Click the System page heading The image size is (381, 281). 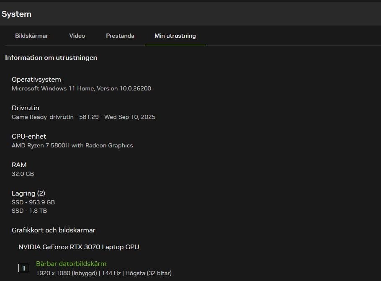pyautogui.click(x=16, y=14)
